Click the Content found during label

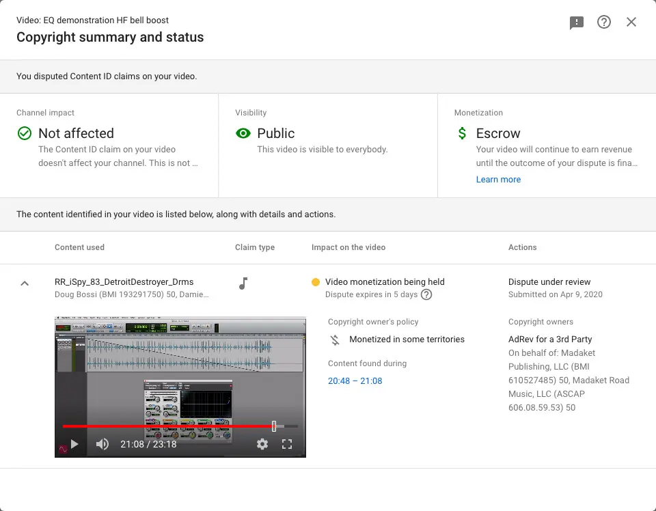[368, 363]
